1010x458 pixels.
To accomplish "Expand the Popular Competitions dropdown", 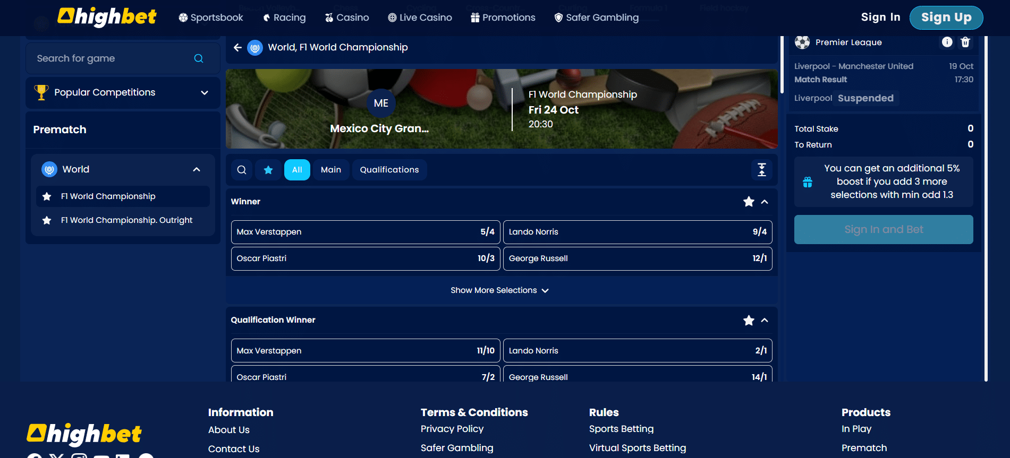I will (205, 93).
